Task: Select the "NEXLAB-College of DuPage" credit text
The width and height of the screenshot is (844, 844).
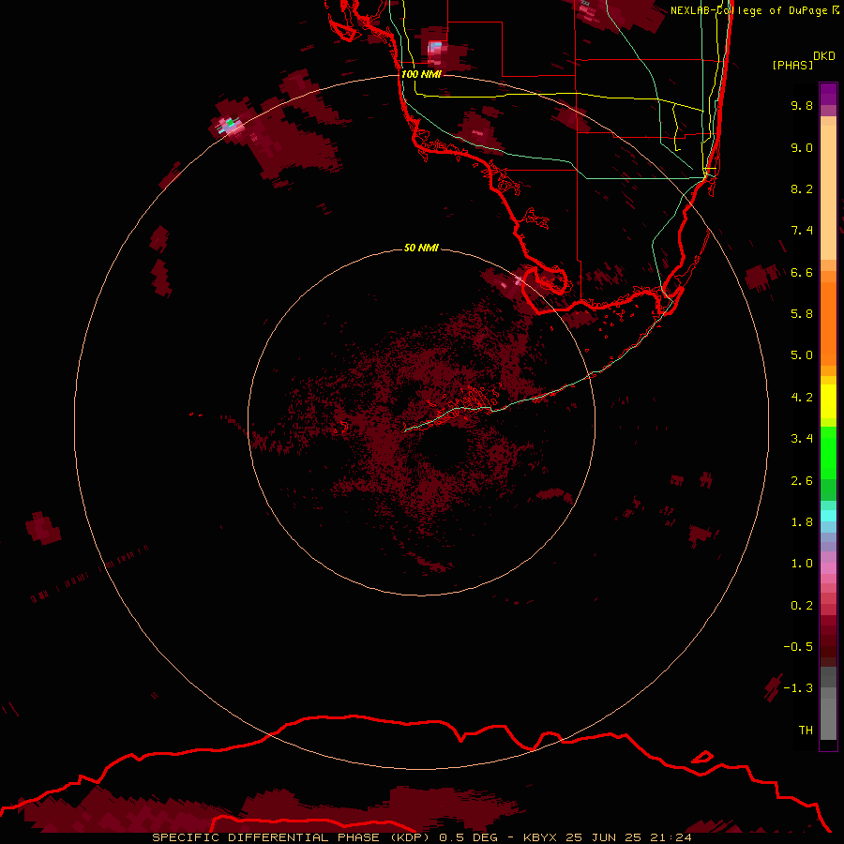Action: click(748, 10)
